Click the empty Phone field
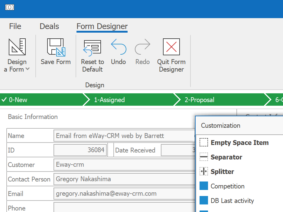Image resolution: width=283 pixels, height=212 pixels. click(125, 207)
